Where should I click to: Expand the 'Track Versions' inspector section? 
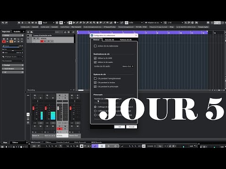click(x=13, y=69)
